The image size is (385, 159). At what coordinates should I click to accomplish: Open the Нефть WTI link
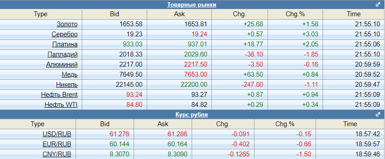tap(61, 105)
